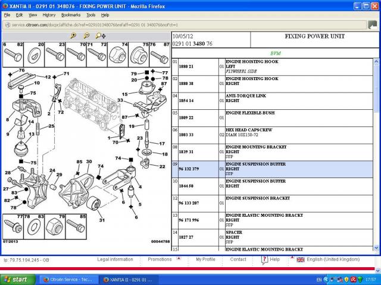381x285 pixels.
Task: Select the Engine Flexible Bush row
Action: (x=273, y=118)
